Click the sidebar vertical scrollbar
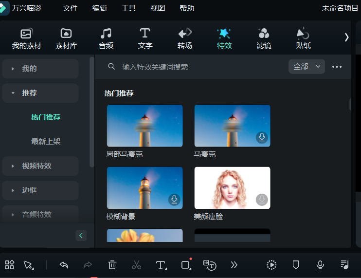 [92, 112]
